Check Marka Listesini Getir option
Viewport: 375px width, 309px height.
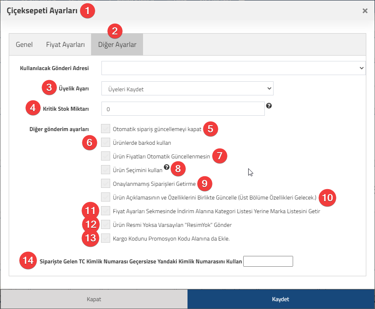[x=106, y=211]
